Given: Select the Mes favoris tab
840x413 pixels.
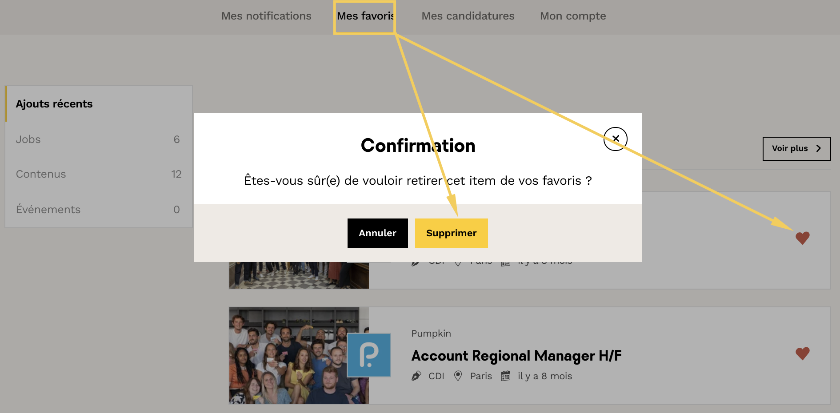Looking at the screenshot, I should coord(365,16).
